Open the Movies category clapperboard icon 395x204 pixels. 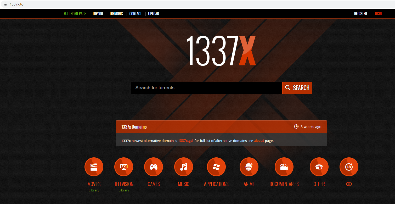(94, 167)
